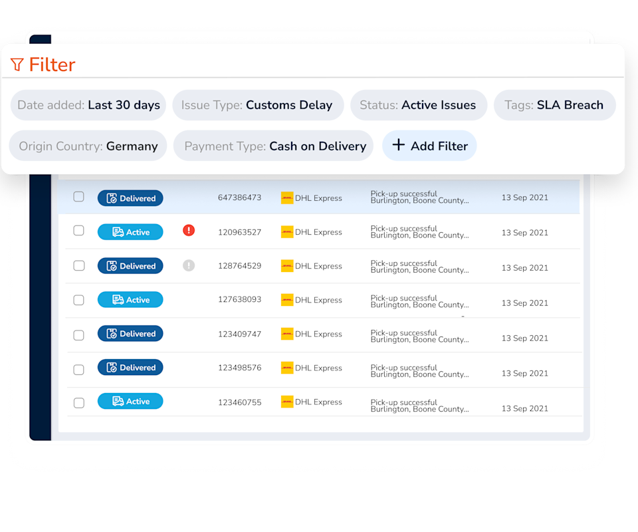Click Pick-up successful status in row 123498576
Screen dimensions: 638x532
click(403, 368)
